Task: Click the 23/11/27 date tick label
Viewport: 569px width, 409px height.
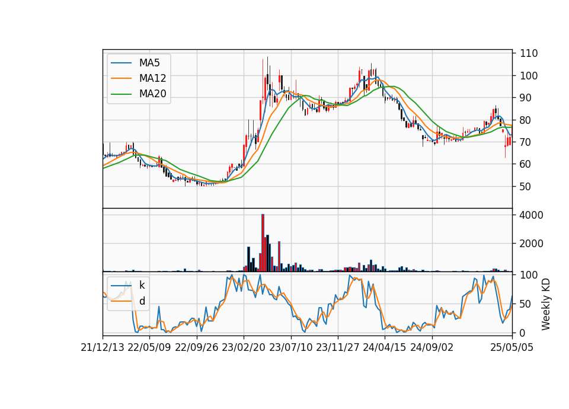Action: tap(337, 347)
